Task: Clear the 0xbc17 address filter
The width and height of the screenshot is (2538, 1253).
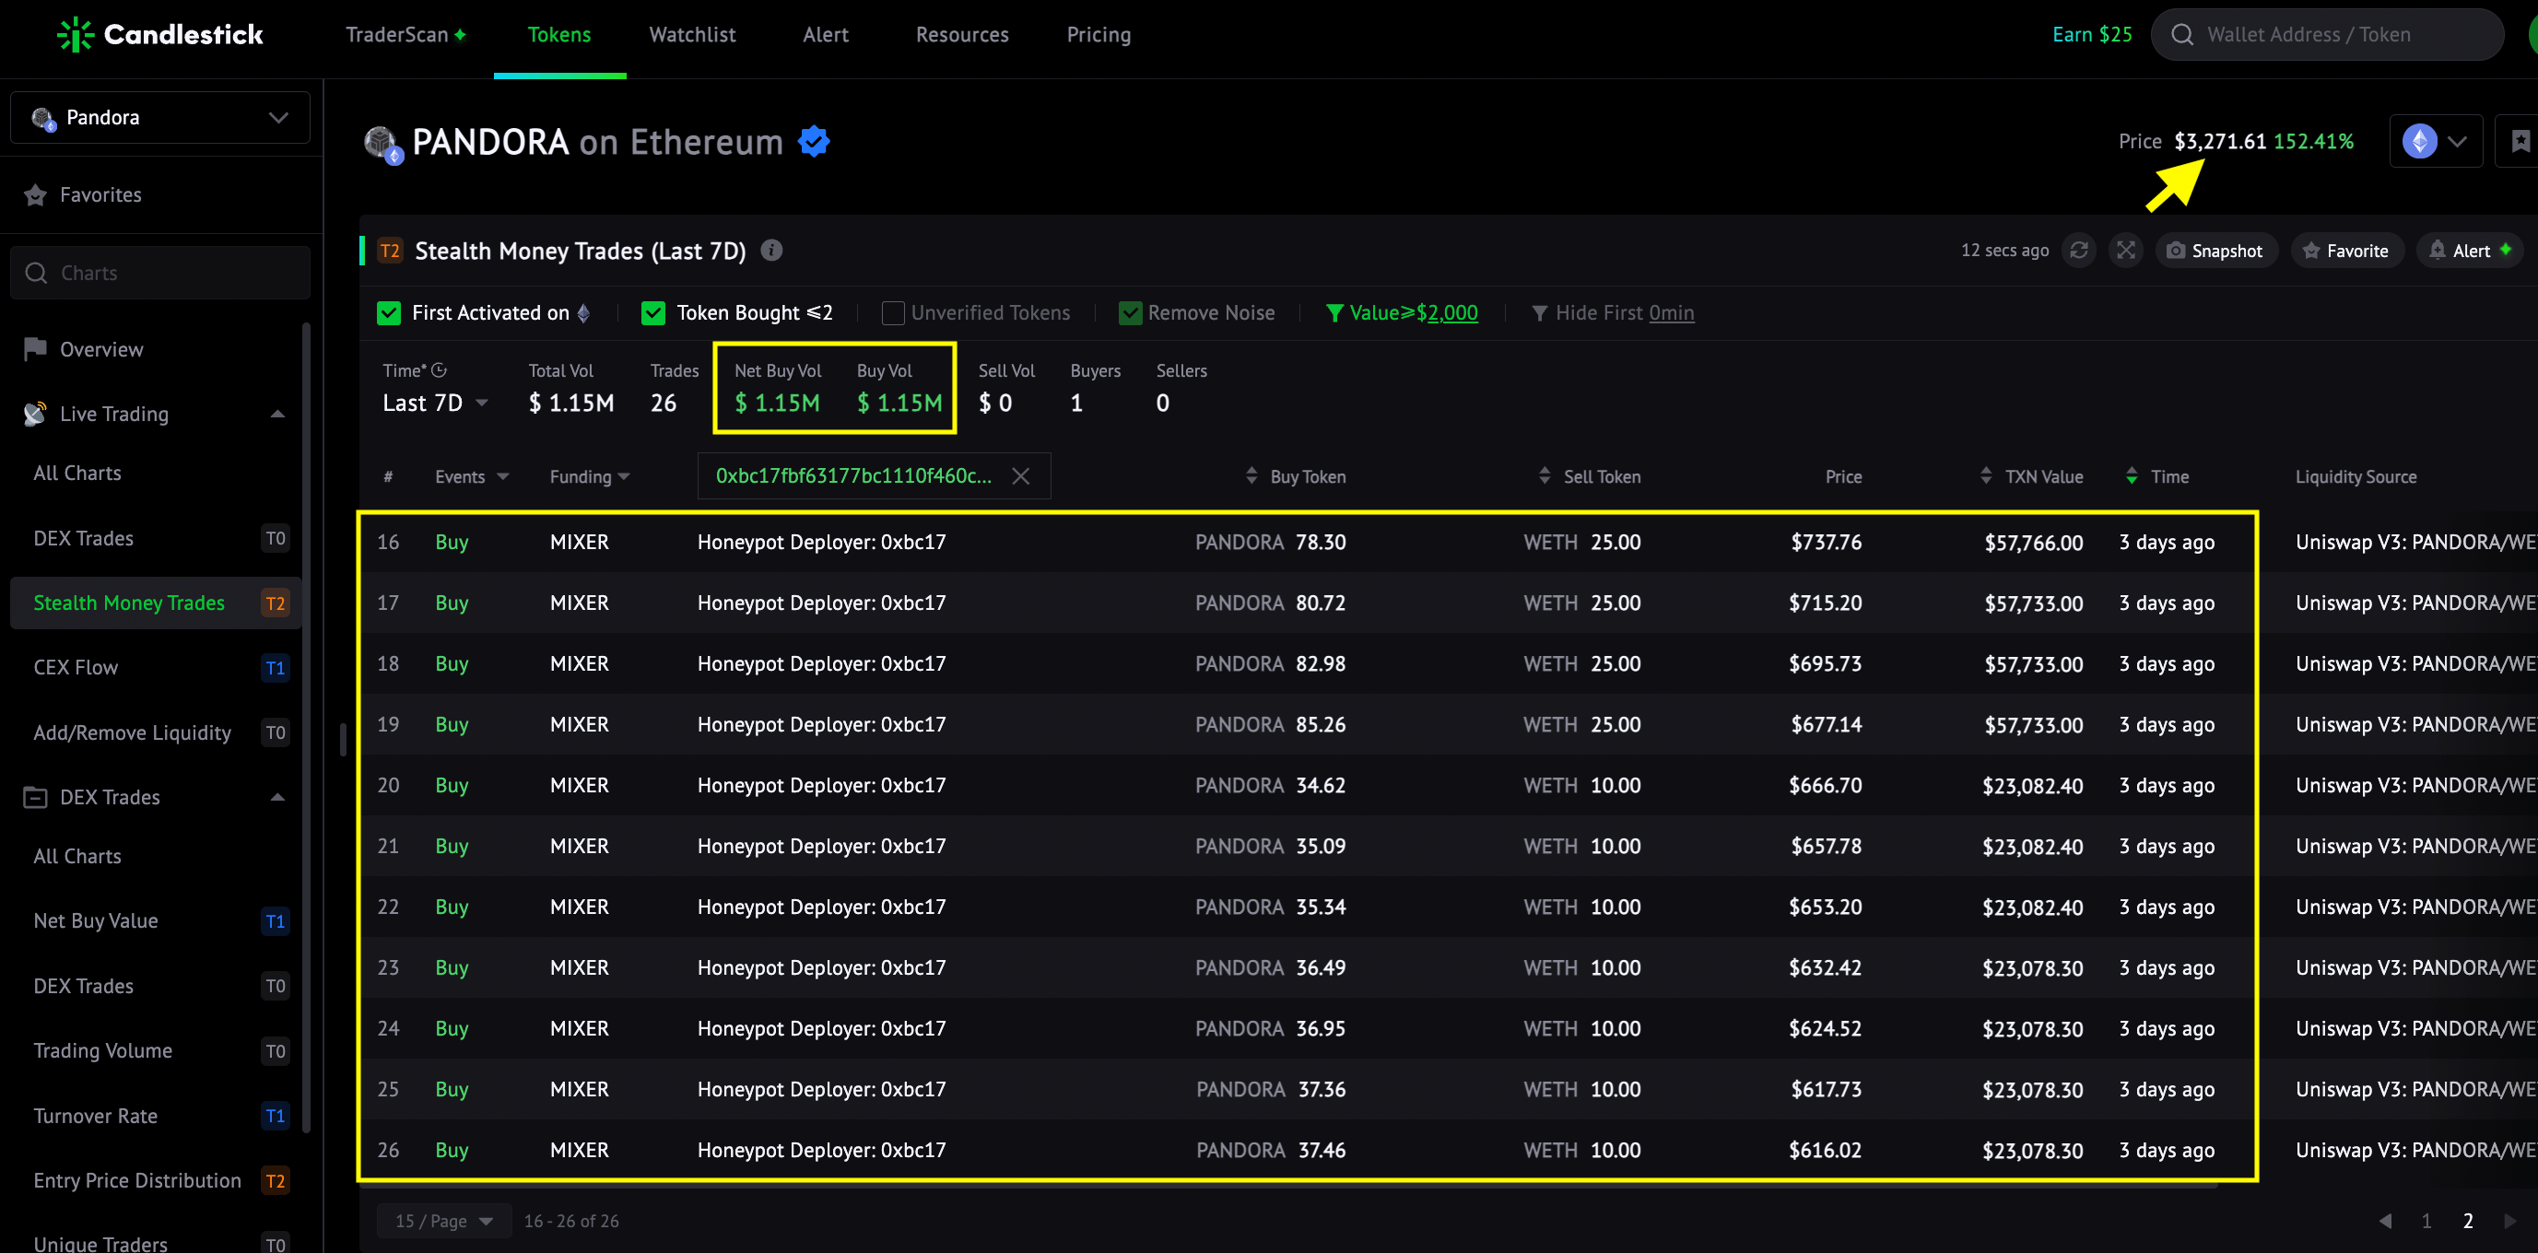Action: coord(1021,475)
